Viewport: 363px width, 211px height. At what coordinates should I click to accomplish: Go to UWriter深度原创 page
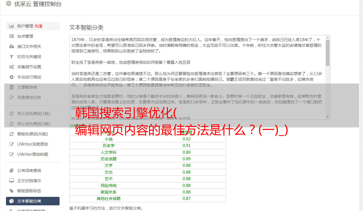coord(33,144)
